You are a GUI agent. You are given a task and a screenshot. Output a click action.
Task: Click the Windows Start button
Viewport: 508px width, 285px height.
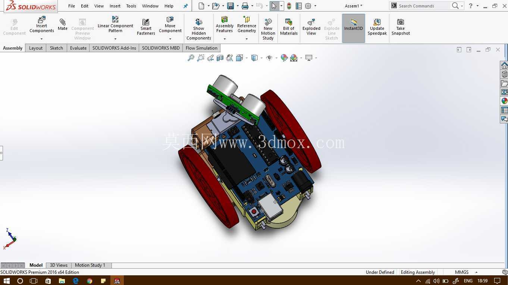(6, 281)
